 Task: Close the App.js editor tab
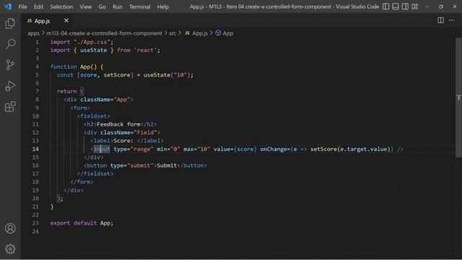tap(66, 20)
